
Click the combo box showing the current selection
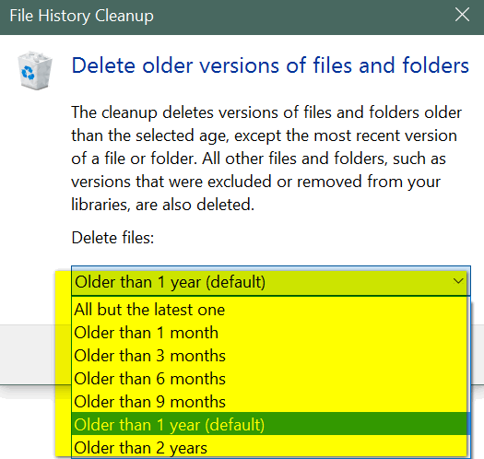(271, 281)
